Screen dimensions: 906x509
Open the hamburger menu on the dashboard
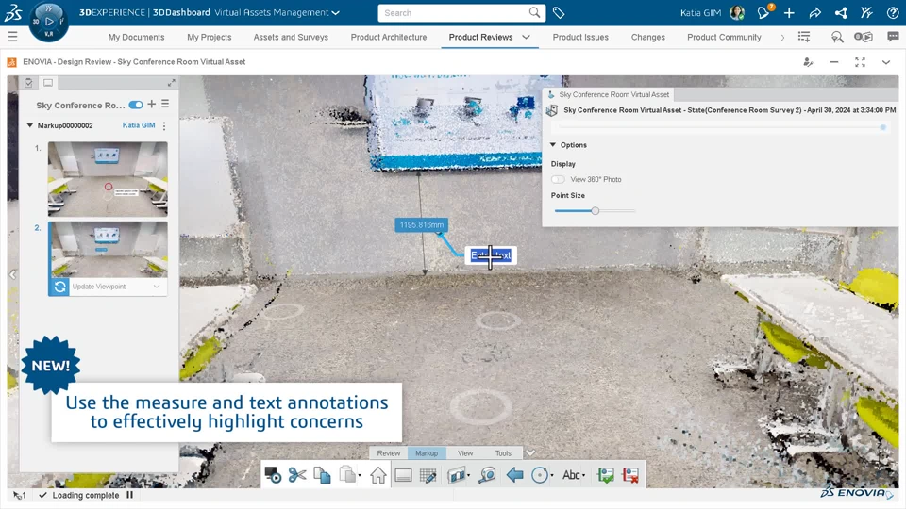click(12, 37)
